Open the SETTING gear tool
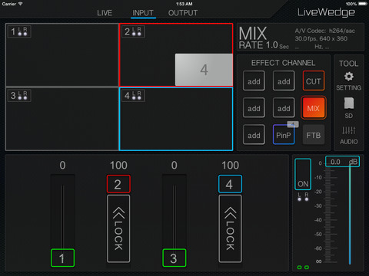369x276 pixels. (x=348, y=81)
